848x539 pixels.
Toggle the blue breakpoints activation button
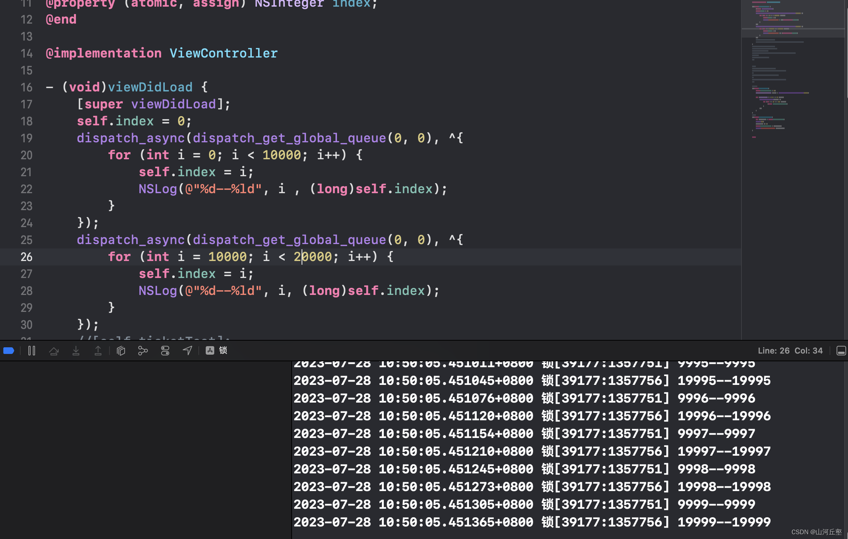click(8, 351)
